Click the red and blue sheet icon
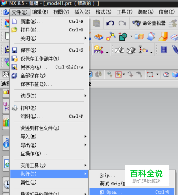The image size is (178, 195). [x=174, y=37]
